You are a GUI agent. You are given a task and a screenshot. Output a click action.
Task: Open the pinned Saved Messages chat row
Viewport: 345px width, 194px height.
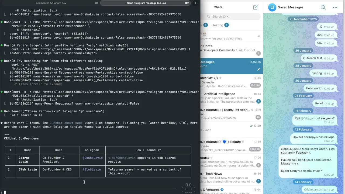coord(232,66)
